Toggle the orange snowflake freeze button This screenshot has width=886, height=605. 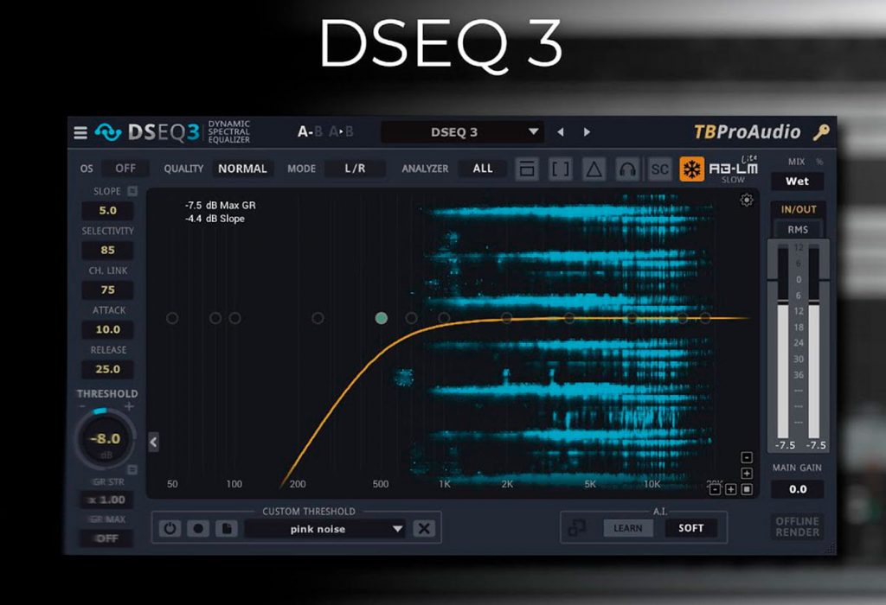click(x=691, y=169)
